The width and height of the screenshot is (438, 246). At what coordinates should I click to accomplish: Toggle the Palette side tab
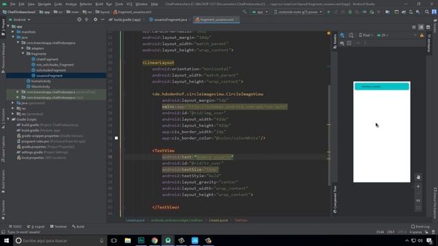pos(335,42)
